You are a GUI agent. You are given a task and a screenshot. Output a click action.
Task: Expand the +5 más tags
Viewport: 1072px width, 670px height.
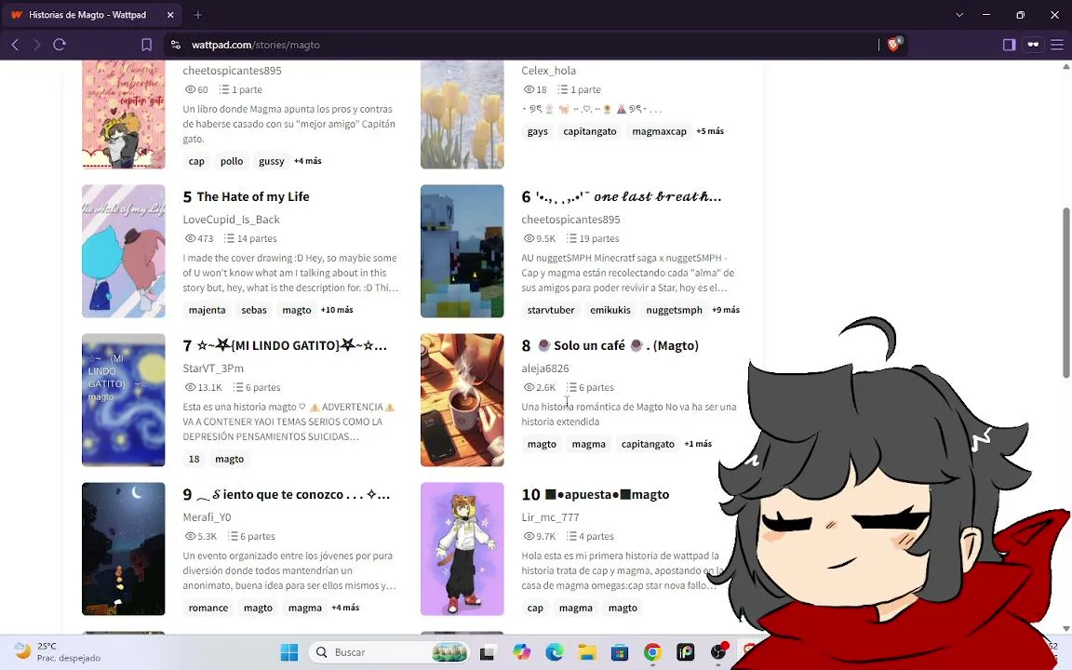tap(710, 131)
